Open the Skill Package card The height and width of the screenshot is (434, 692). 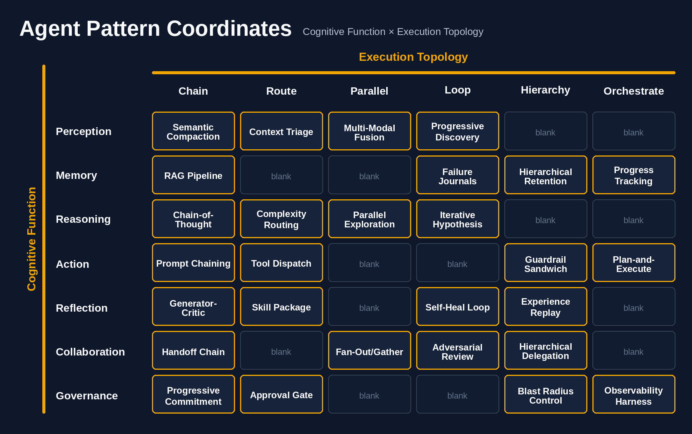pyautogui.click(x=281, y=307)
